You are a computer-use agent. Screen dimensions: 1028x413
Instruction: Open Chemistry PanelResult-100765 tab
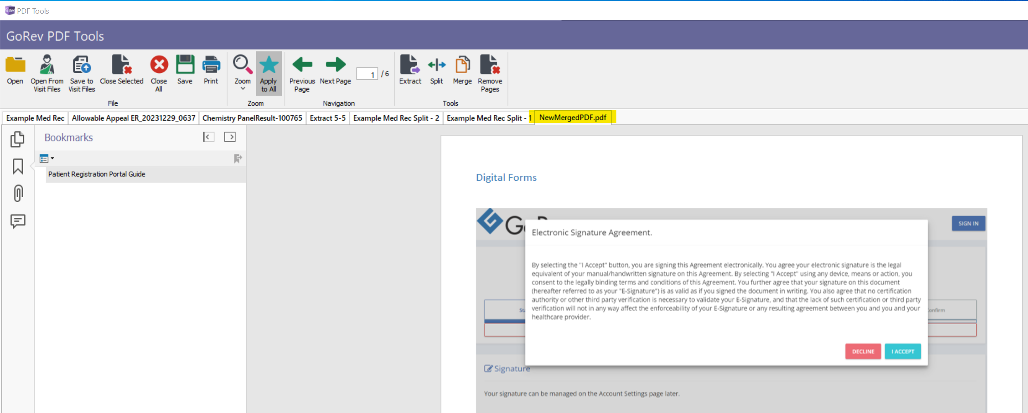(252, 118)
